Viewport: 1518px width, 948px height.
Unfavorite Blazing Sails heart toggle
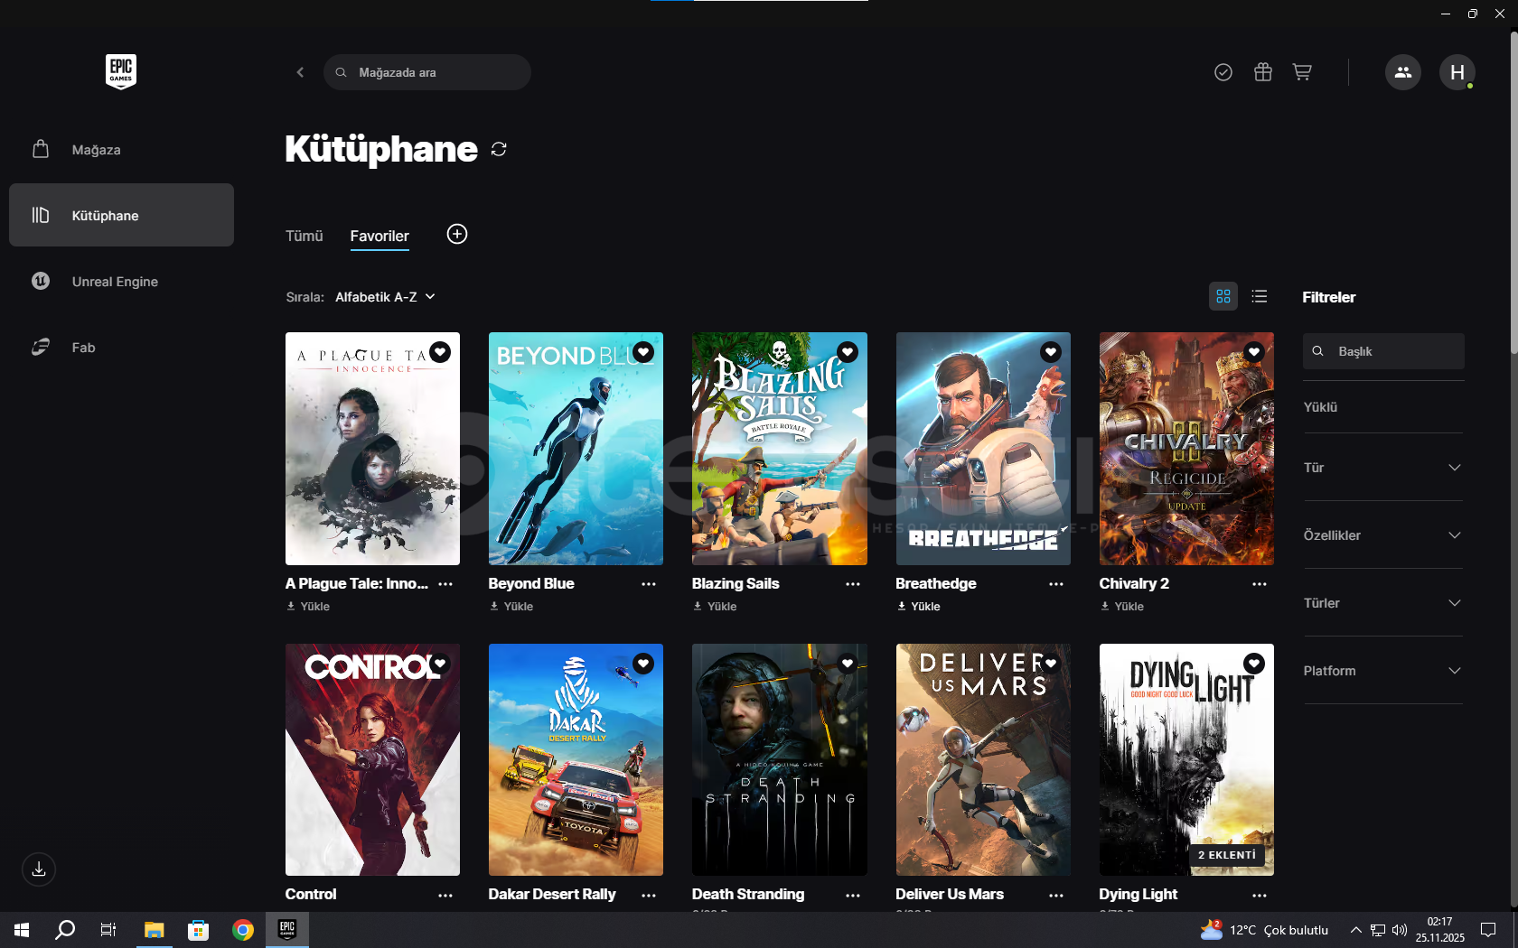tap(848, 352)
